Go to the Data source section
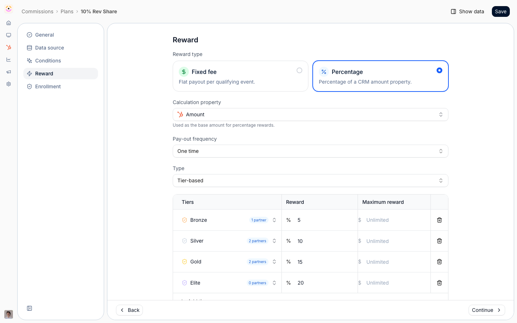Screen dimensions: 517x323 point(61,48)
